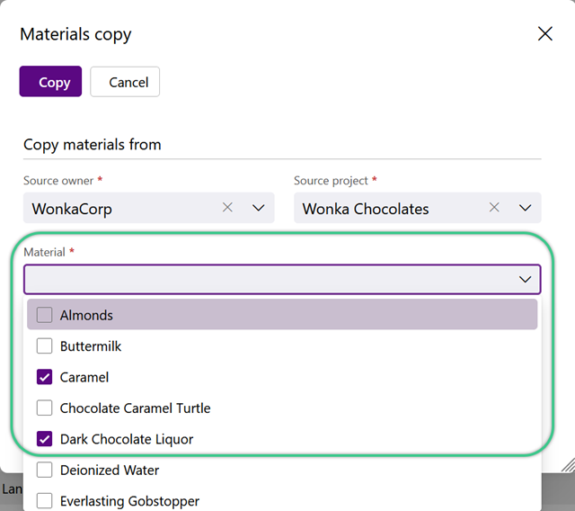Uncheck the Caramel checkbox
575x511 pixels.
tap(44, 377)
